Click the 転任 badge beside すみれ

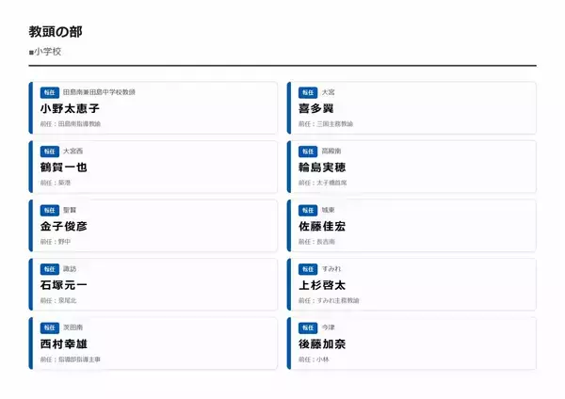(x=307, y=269)
